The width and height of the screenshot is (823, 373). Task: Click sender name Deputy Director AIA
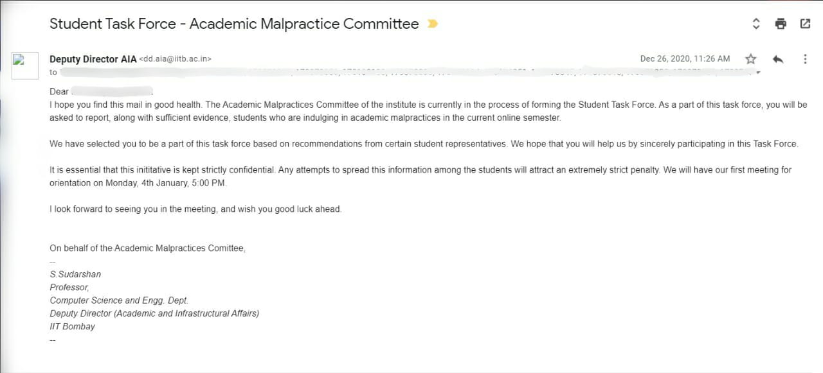pyautogui.click(x=93, y=59)
